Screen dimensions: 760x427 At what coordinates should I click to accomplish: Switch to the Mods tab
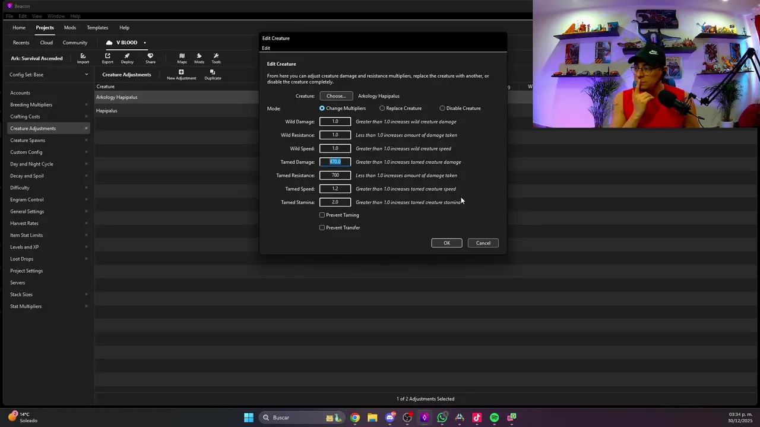pos(70,28)
